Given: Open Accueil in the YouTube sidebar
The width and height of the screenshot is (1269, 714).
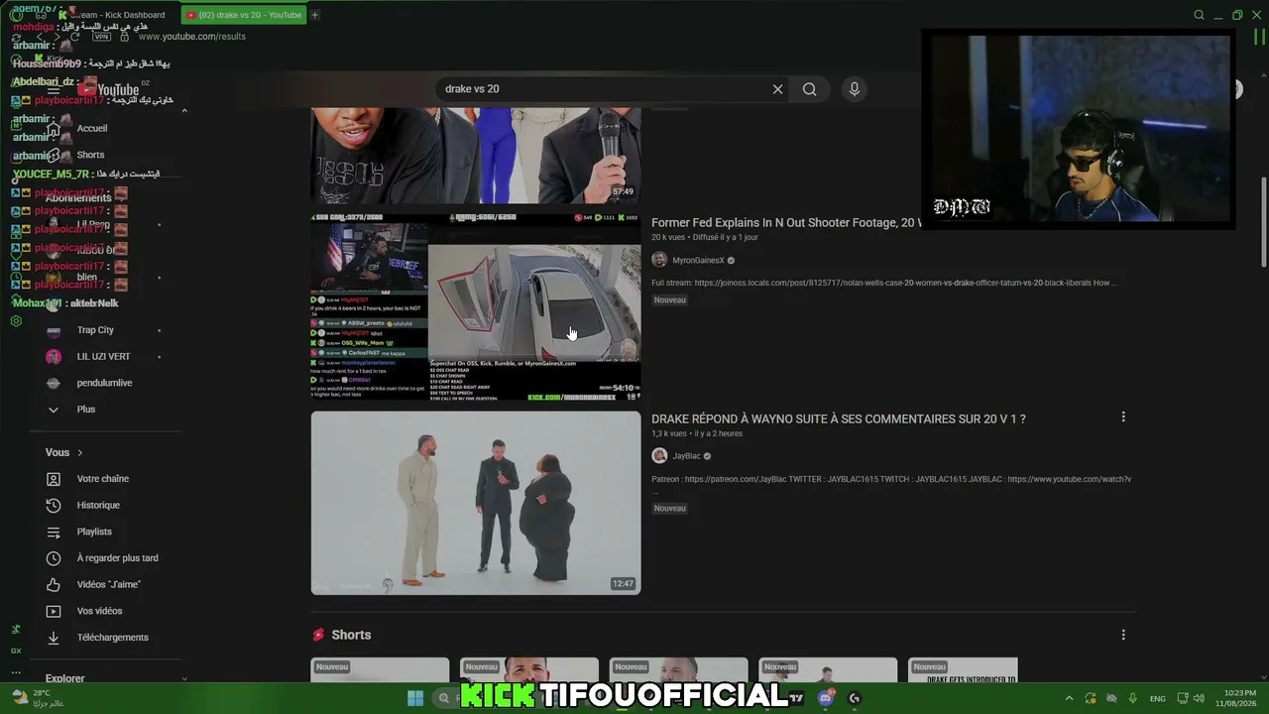Looking at the screenshot, I should [92, 128].
